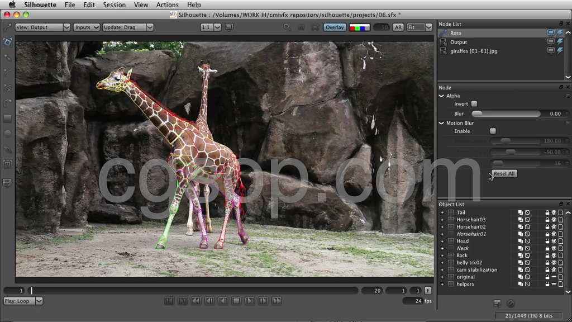
Task: Click the monitor display icon beside 1:1
Action: [229, 27]
